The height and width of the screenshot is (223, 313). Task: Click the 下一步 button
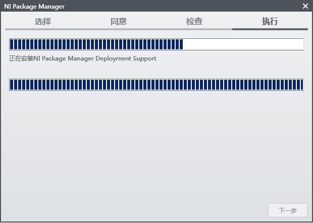click(288, 210)
